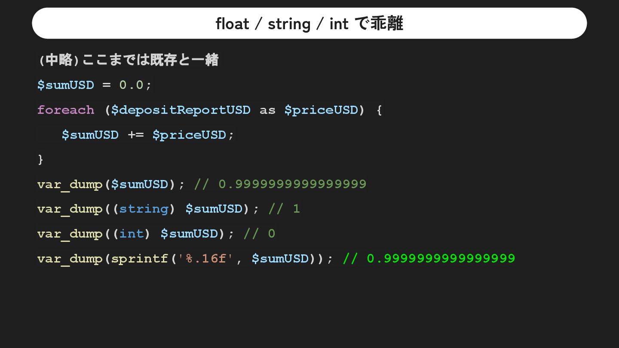Click the first 'var_dump' function name
The image size is (619, 348).
[70, 184]
